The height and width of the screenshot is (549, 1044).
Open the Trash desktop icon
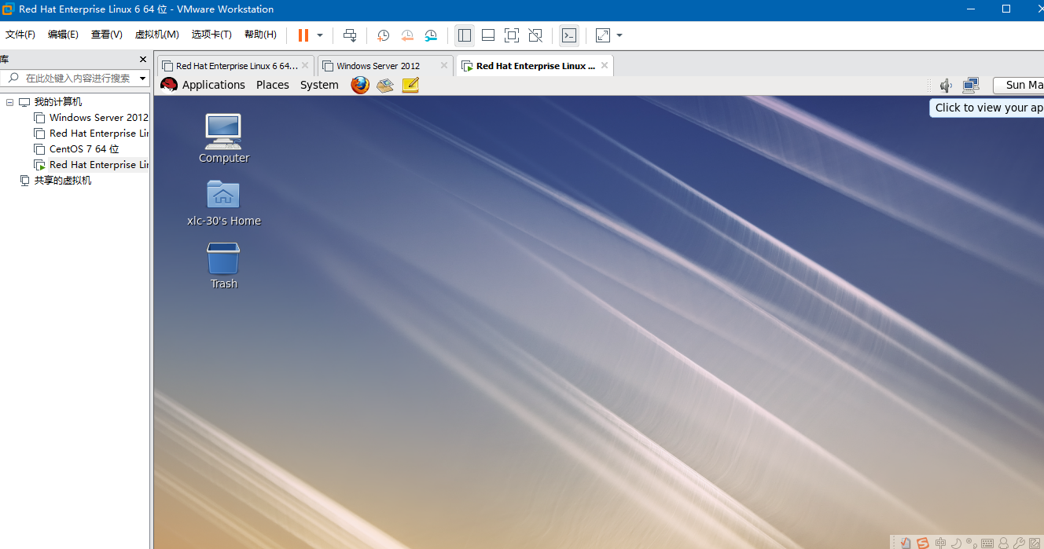(x=224, y=265)
